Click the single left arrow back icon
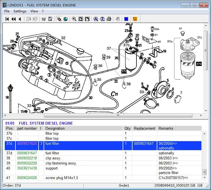The height and width of the screenshot is (190, 211). tap(20, 19)
